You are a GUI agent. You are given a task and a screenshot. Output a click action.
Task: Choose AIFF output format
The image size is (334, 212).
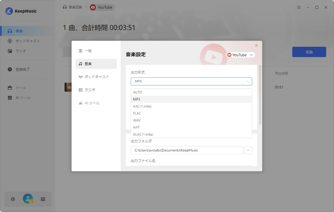pyautogui.click(x=191, y=128)
